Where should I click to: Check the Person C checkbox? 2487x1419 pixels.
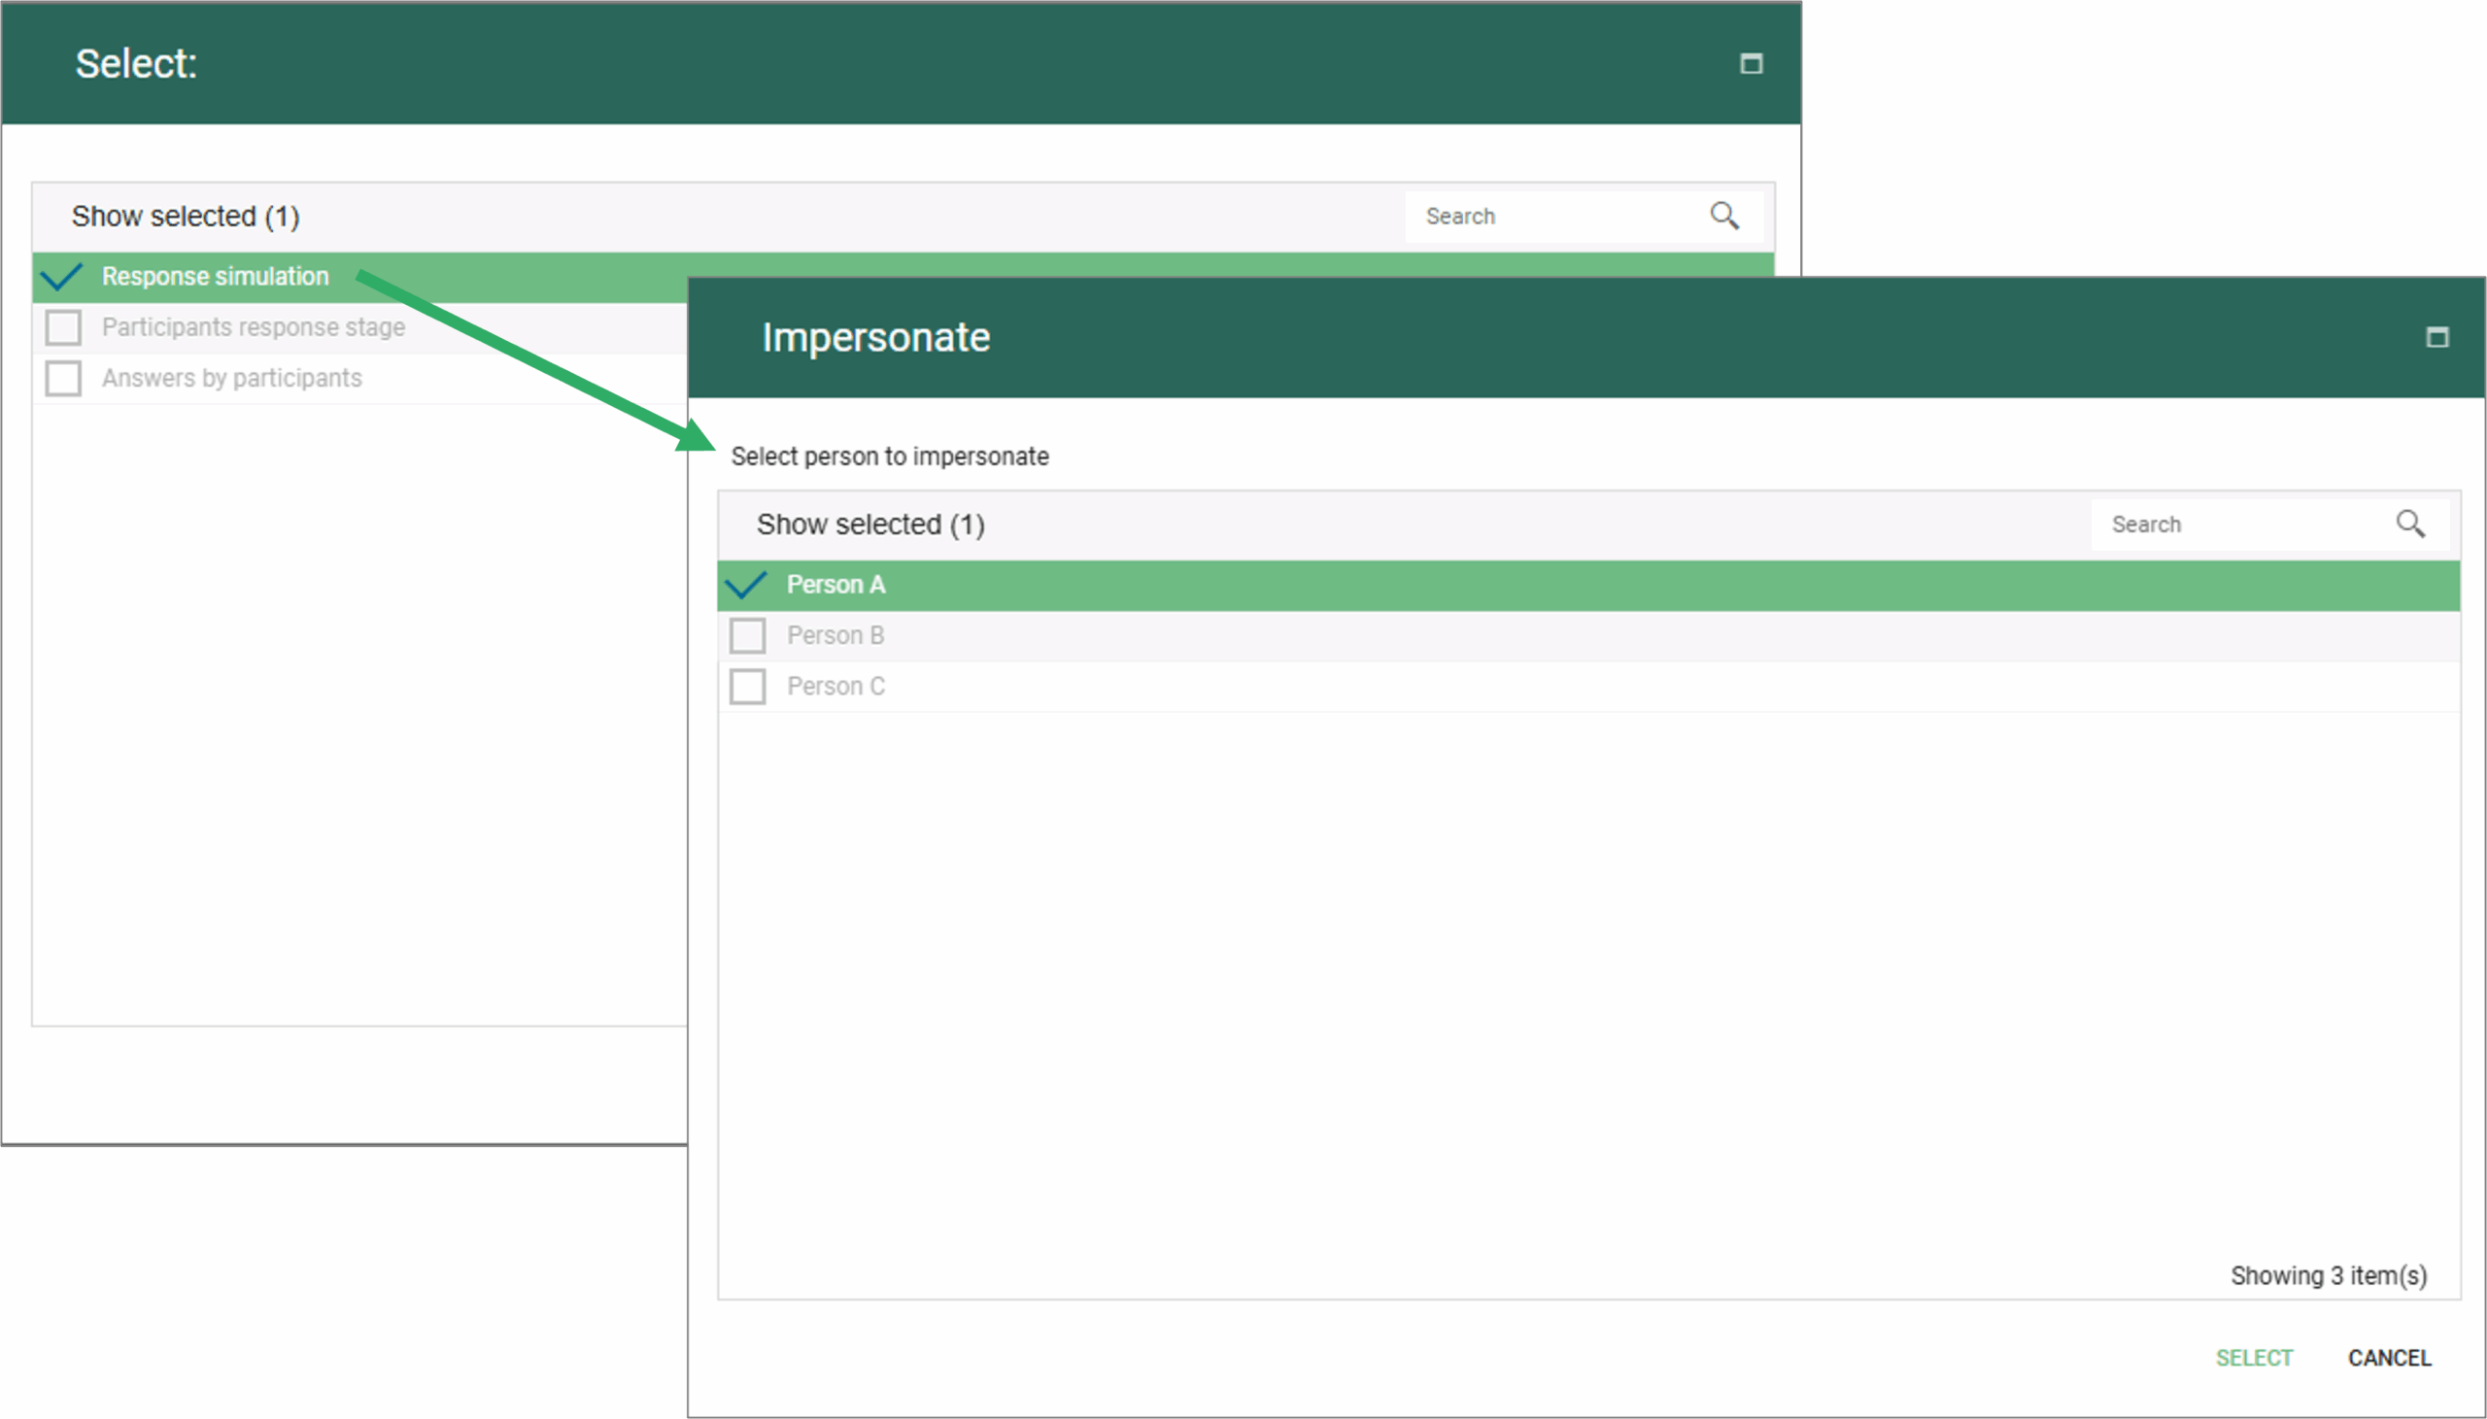(747, 686)
